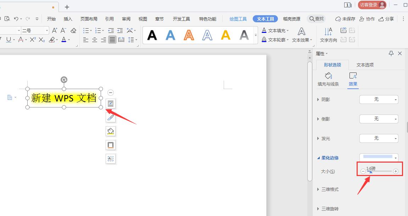This screenshot has width=408, height=216.
Task: Click the increase font size icon
Action: coord(54,30)
